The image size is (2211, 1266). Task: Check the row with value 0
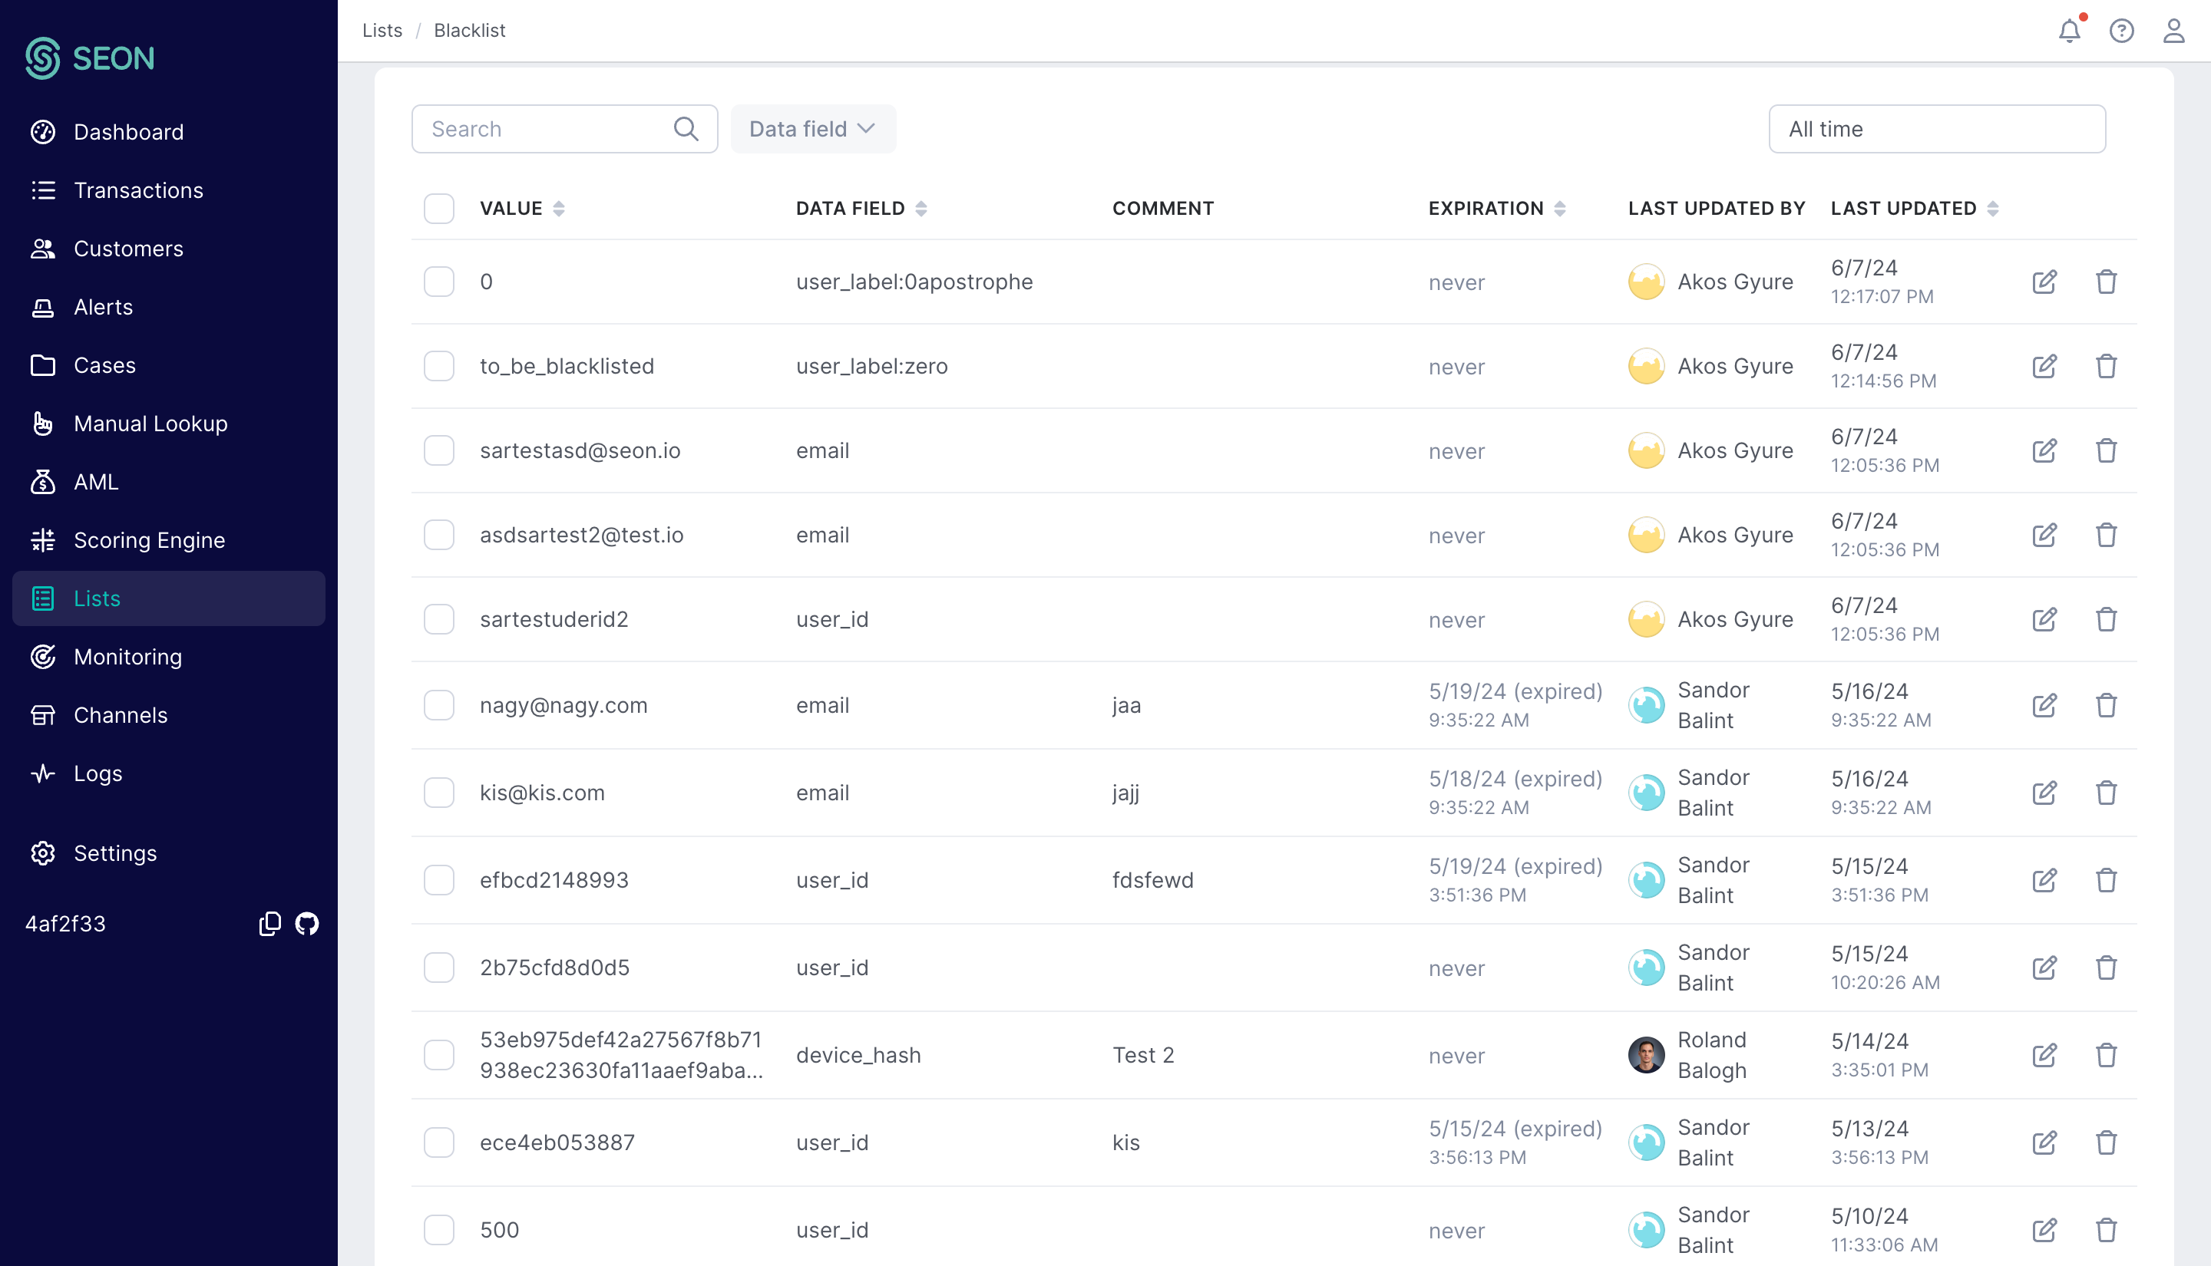click(439, 282)
